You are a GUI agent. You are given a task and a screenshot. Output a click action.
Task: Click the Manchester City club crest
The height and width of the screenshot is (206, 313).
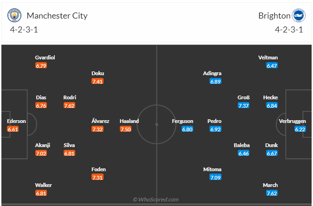click(15, 16)
